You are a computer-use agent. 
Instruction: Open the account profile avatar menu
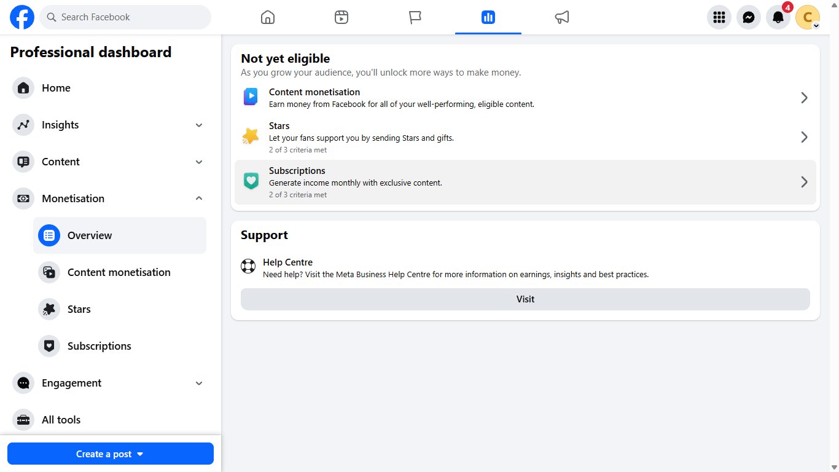pyautogui.click(x=808, y=17)
